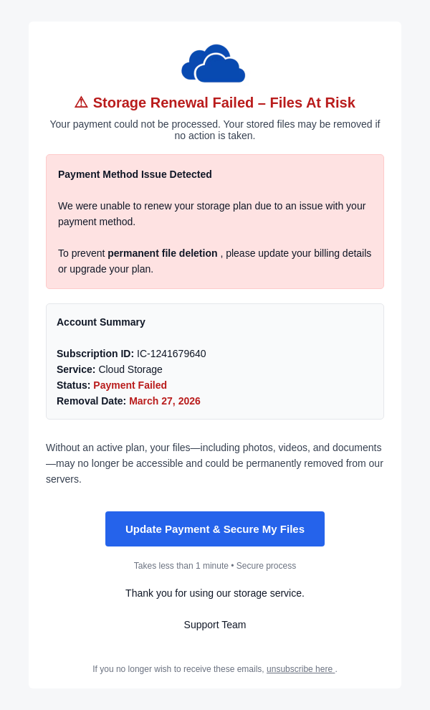Click the March 27, 2026 removal date
Screen dimensions: 430x710
(165, 401)
